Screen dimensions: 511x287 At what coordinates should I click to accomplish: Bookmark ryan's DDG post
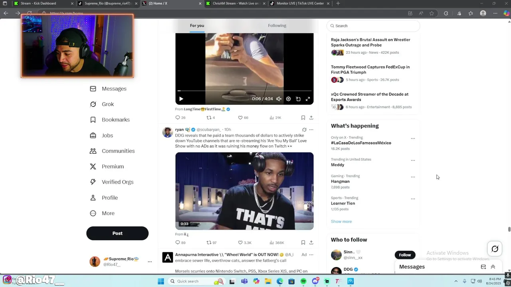click(x=303, y=242)
